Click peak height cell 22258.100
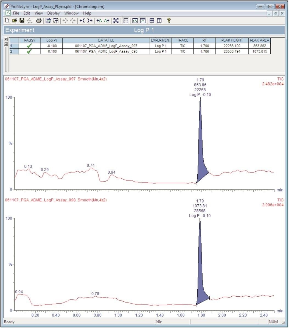Image resolution: width=289 pixels, height=328 pixels. (x=232, y=46)
